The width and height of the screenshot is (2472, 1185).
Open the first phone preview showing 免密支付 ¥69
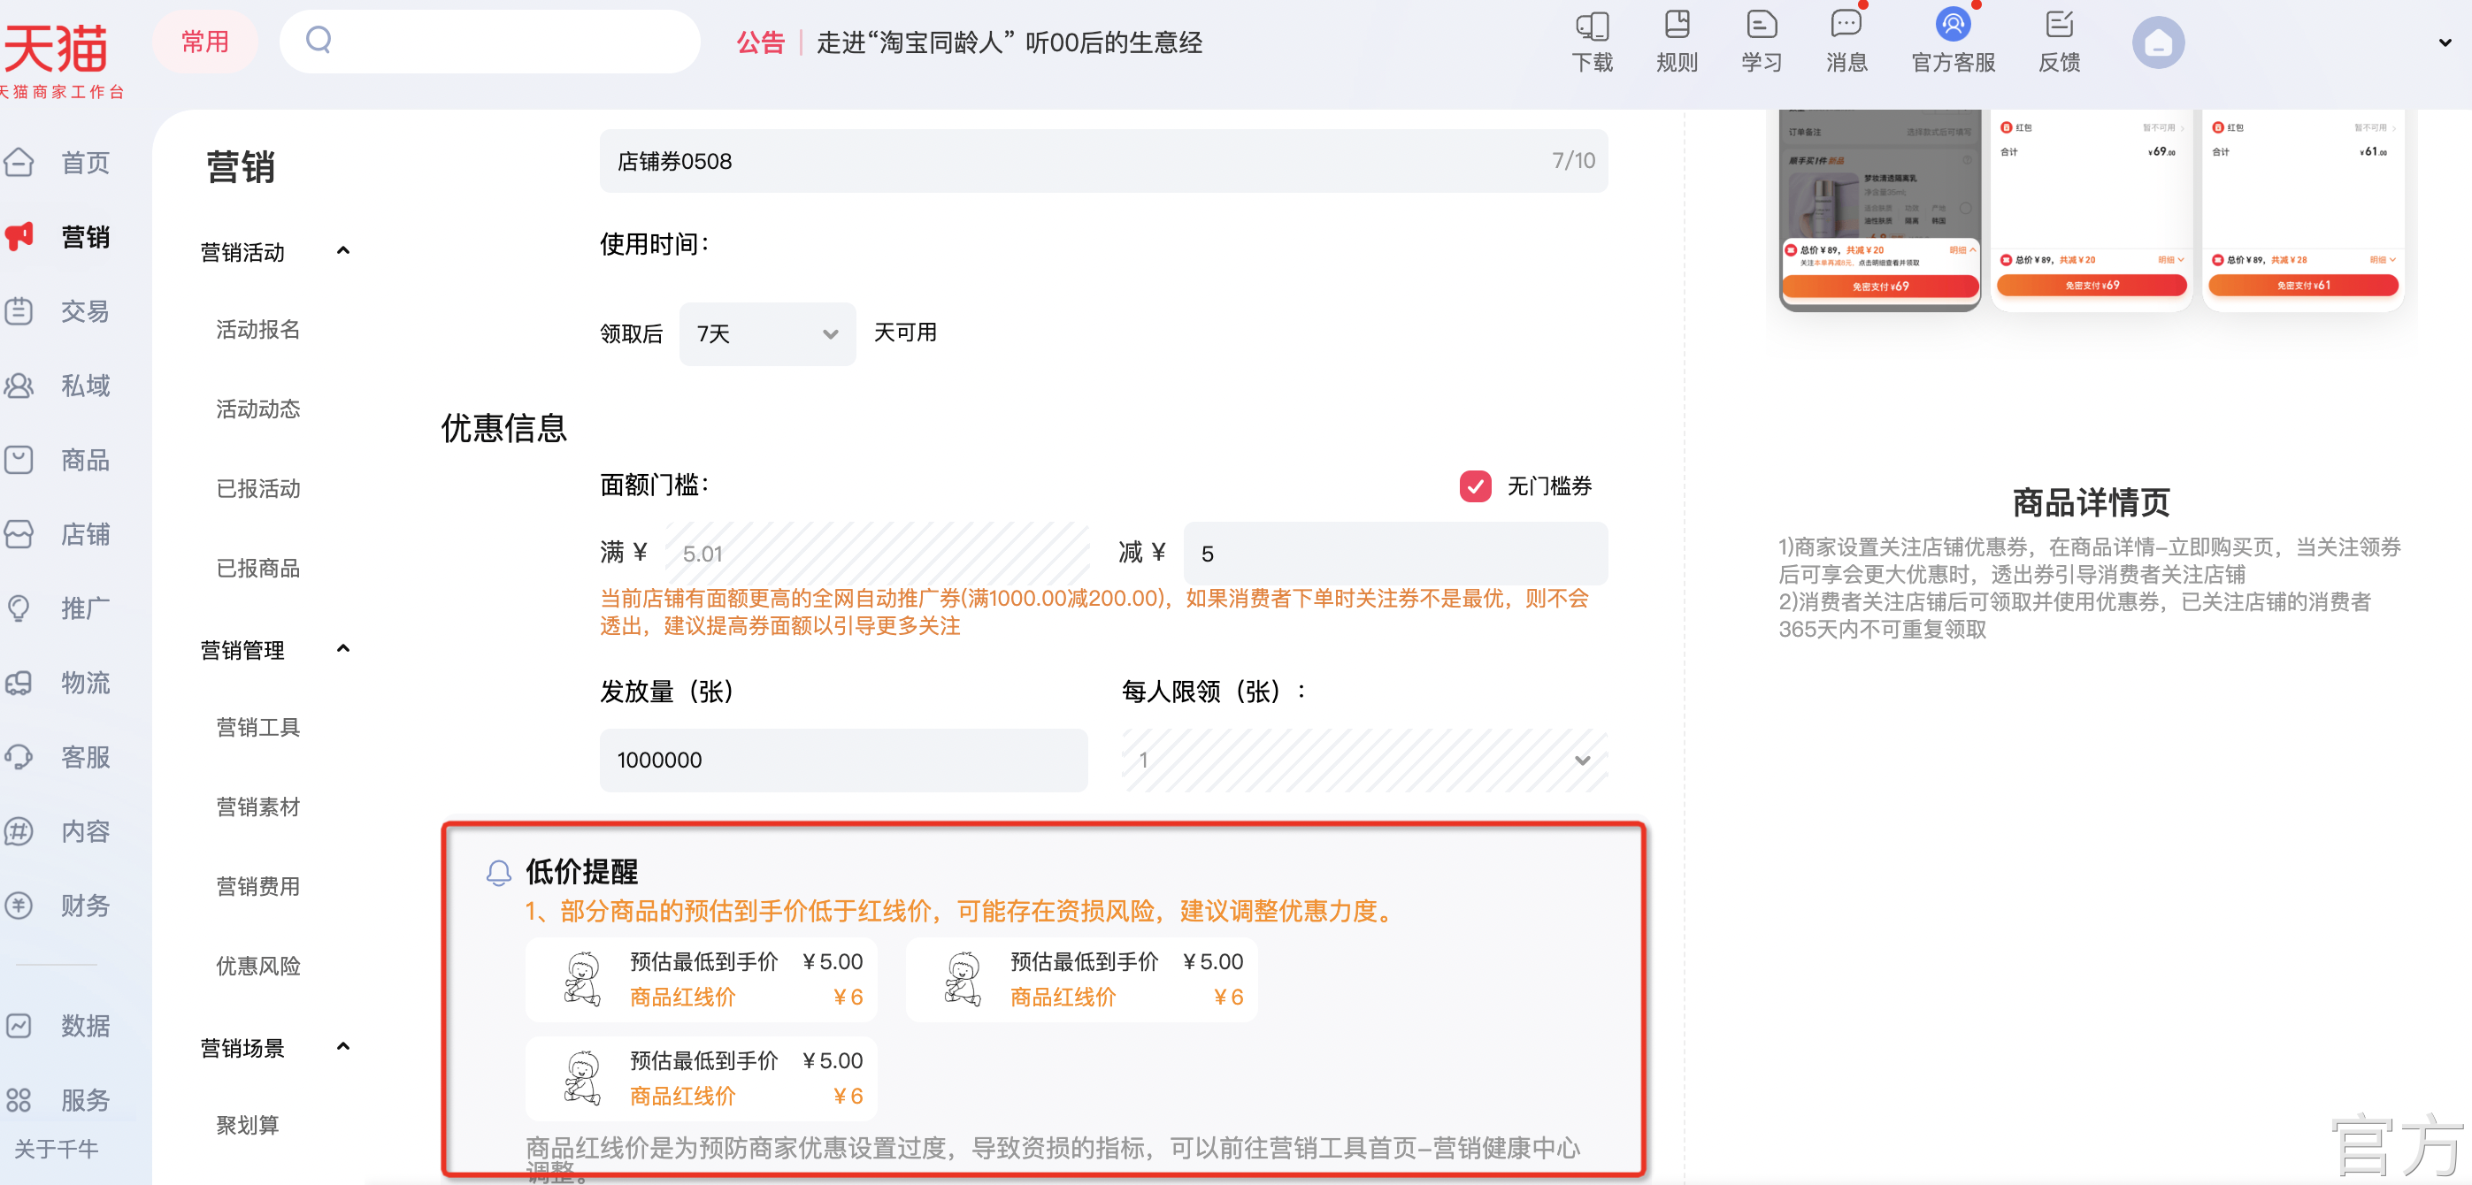[x=1879, y=210]
